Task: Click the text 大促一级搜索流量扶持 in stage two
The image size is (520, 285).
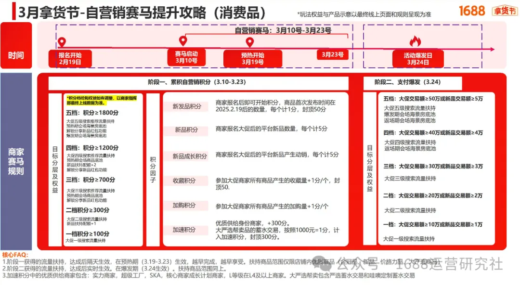Action: coord(409,239)
